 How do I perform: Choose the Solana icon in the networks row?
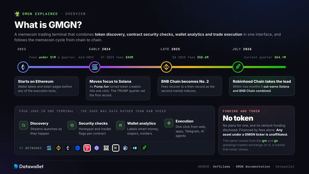pos(49,148)
